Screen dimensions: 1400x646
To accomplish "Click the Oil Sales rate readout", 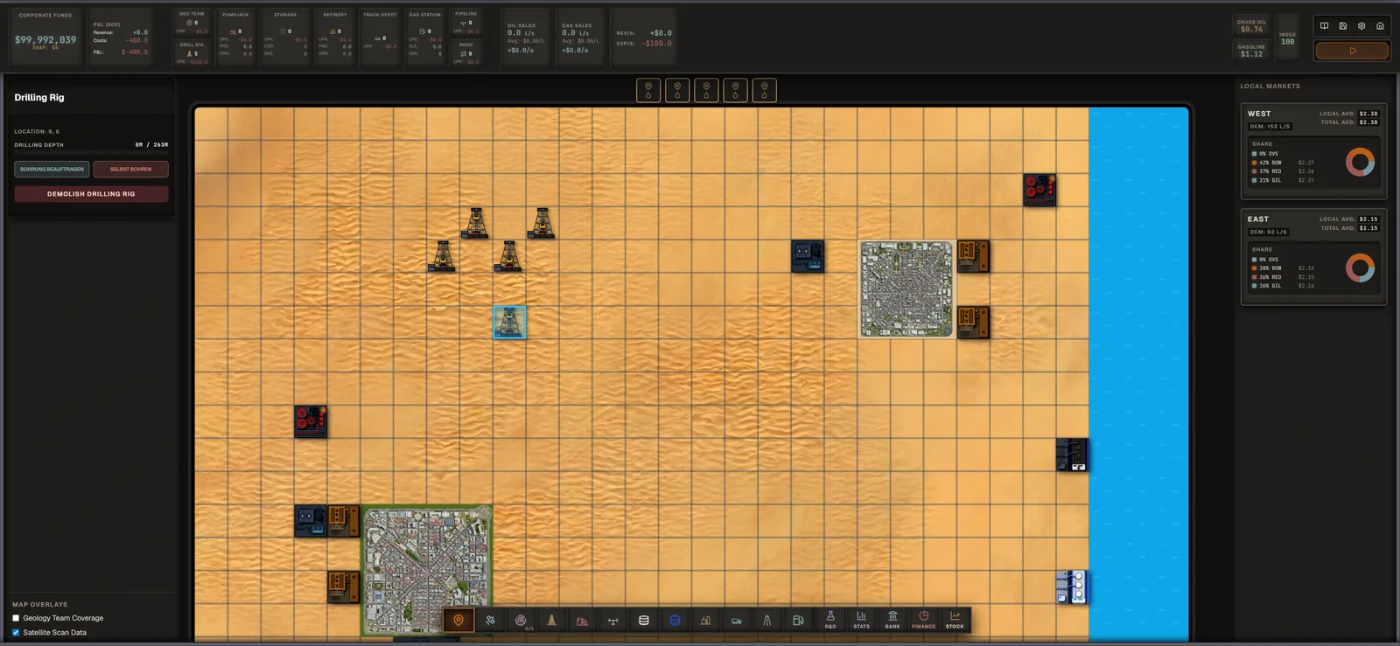I will [x=521, y=33].
